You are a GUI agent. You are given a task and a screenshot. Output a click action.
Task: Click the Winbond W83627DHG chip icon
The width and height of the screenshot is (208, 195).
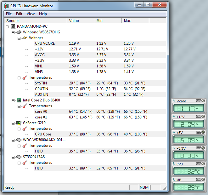[x=19, y=32]
